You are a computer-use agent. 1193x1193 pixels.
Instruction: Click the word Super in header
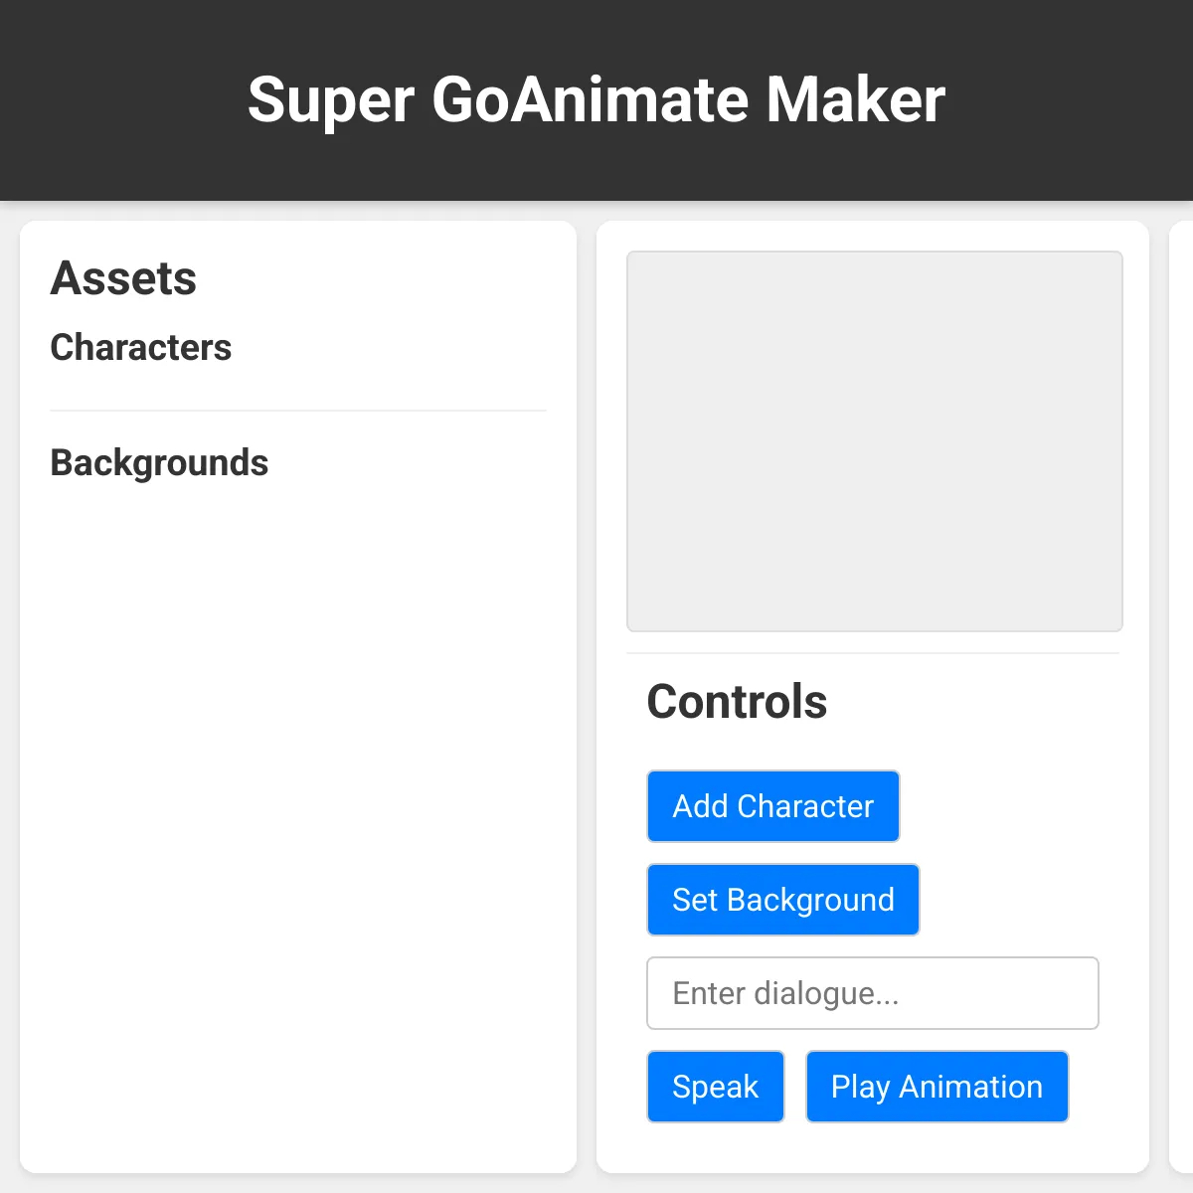pyautogui.click(x=331, y=100)
